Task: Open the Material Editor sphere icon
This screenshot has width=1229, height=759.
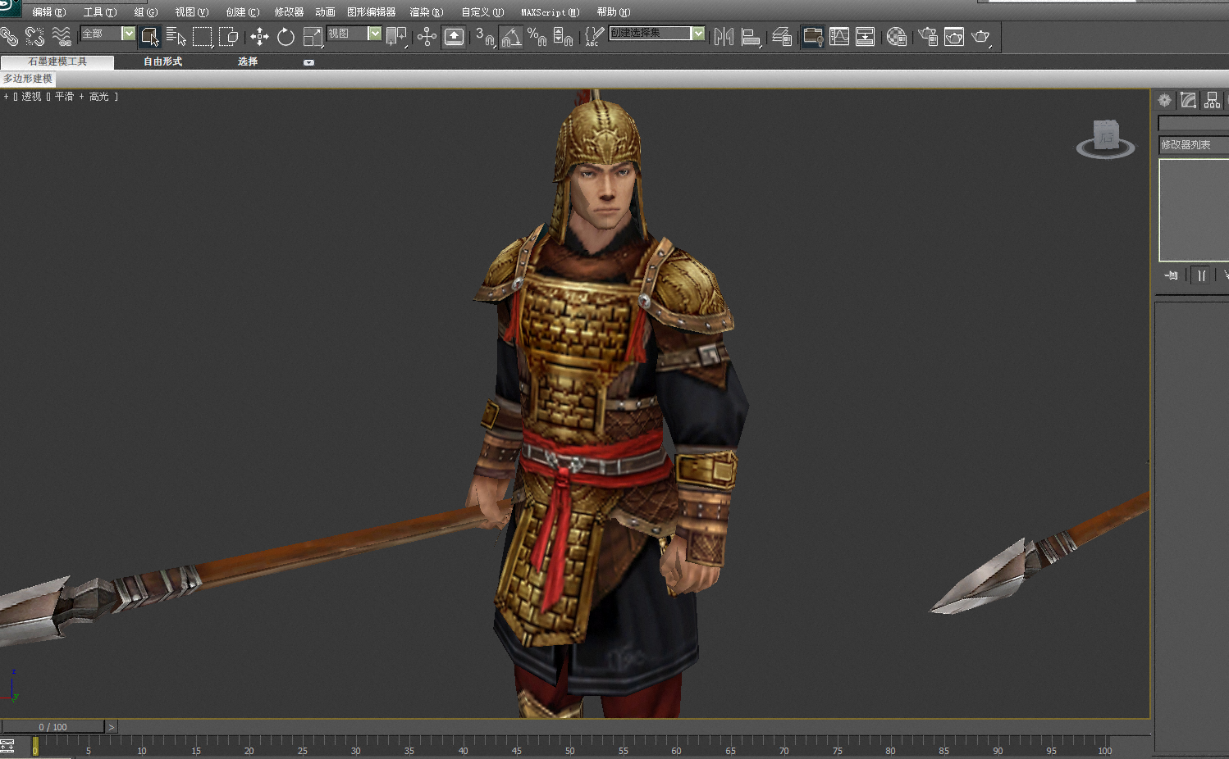Action: click(897, 36)
